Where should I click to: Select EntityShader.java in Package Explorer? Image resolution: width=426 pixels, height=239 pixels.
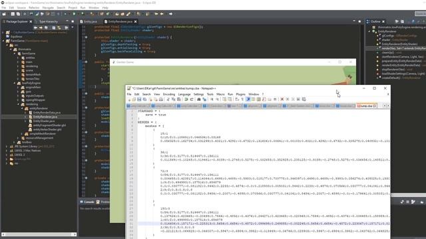coord(44,121)
